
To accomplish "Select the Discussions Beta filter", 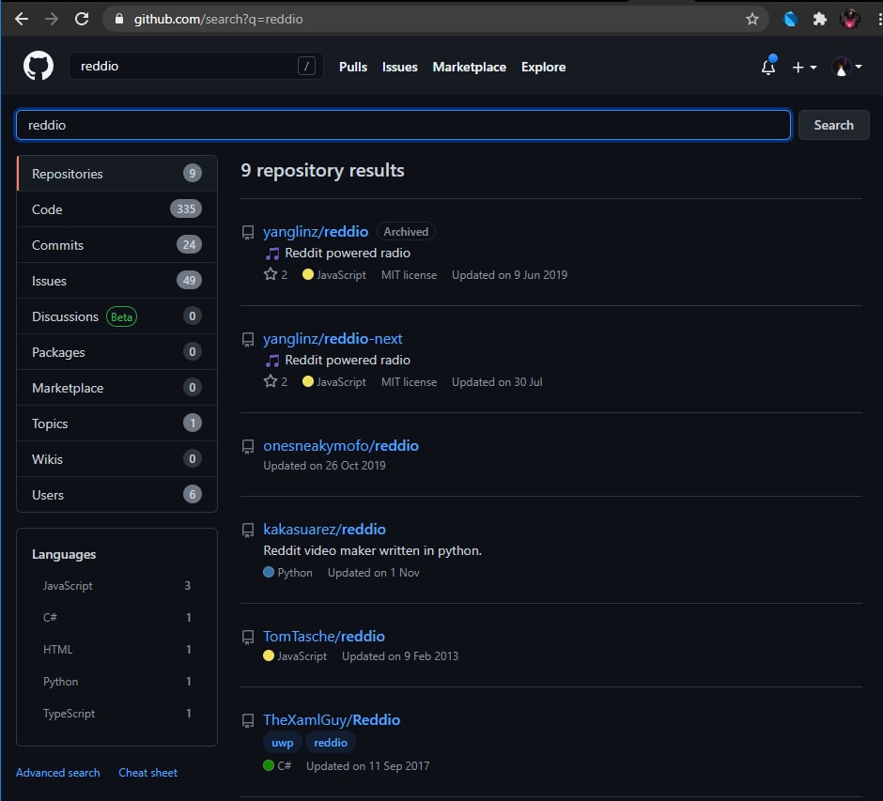I will pos(117,316).
